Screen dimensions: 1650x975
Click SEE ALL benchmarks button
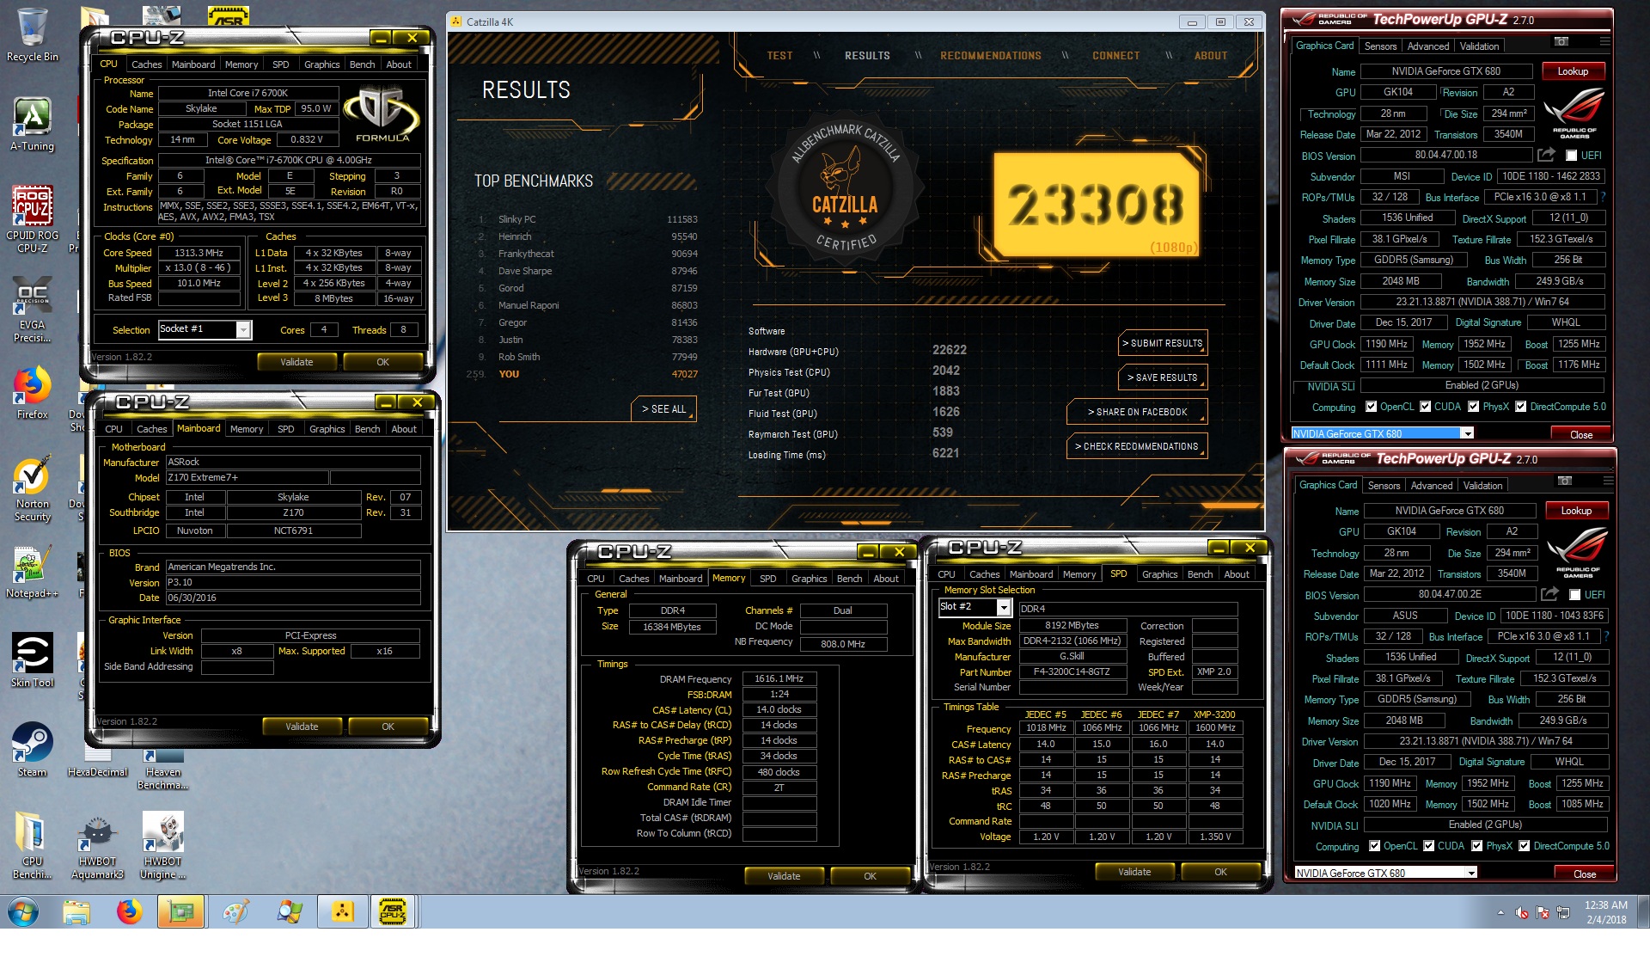click(663, 409)
